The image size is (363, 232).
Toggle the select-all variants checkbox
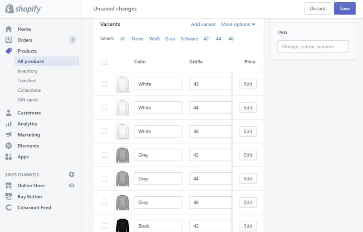(x=104, y=62)
